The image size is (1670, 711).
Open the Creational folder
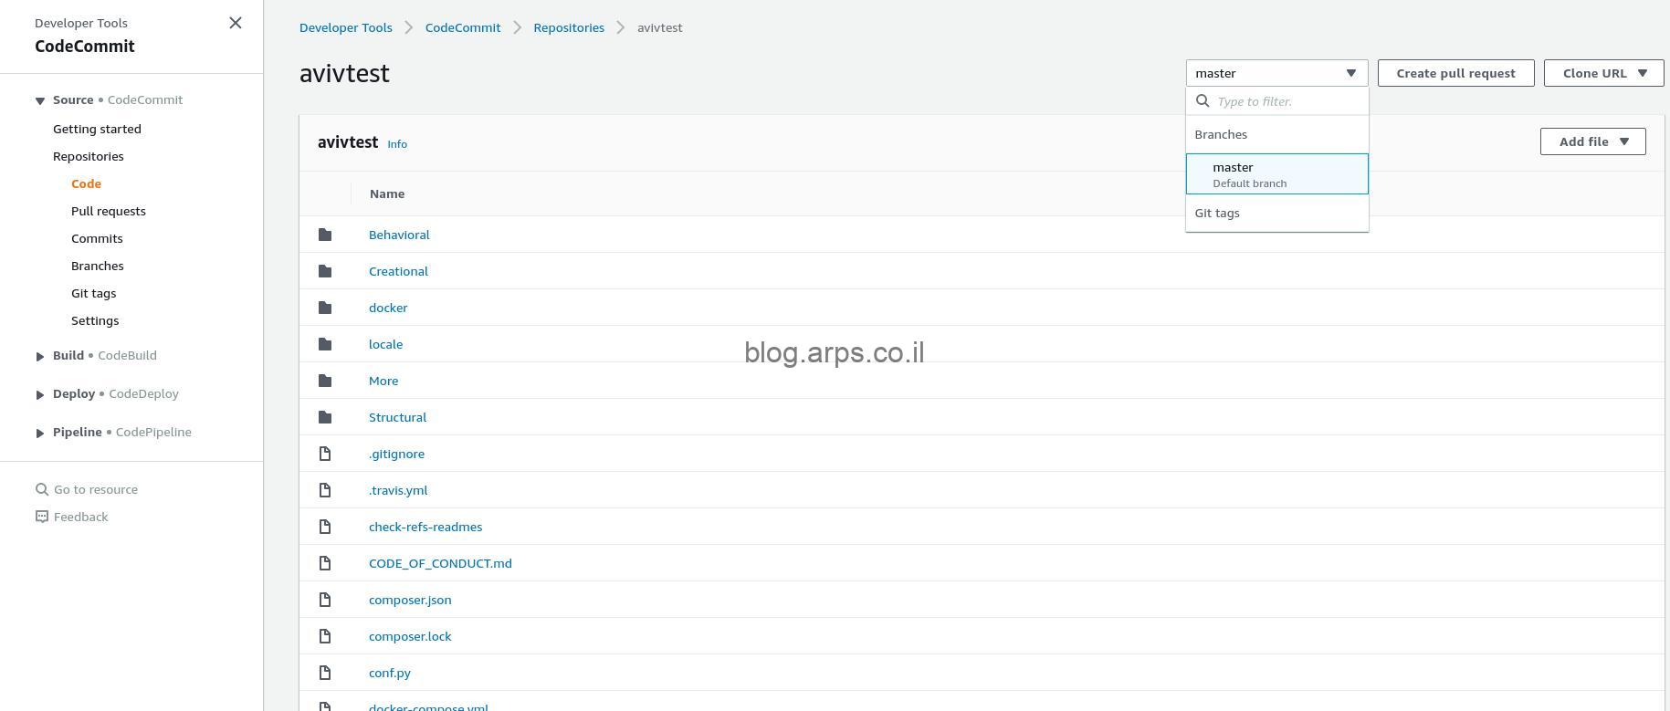tap(398, 271)
